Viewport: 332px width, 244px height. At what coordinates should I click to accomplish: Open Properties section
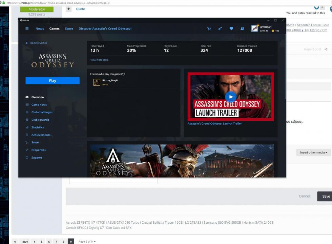[x=39, y=150]
